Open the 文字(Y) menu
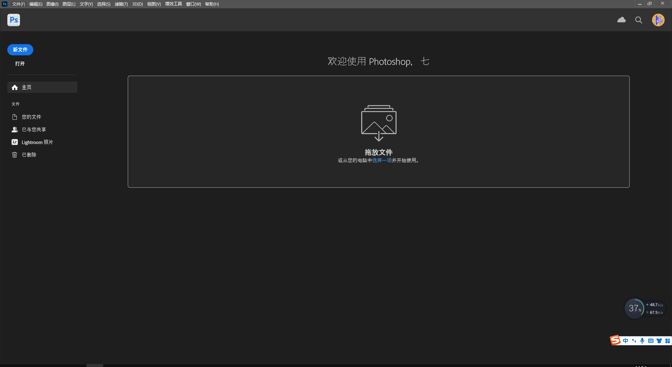The height and width of the screenshot is (367, 672). pos(86,4)
